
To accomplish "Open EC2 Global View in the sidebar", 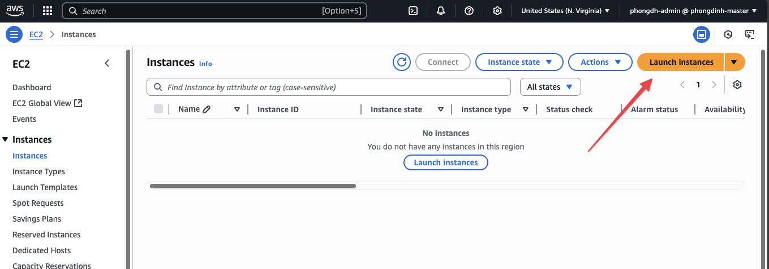I will pos(48,103).
